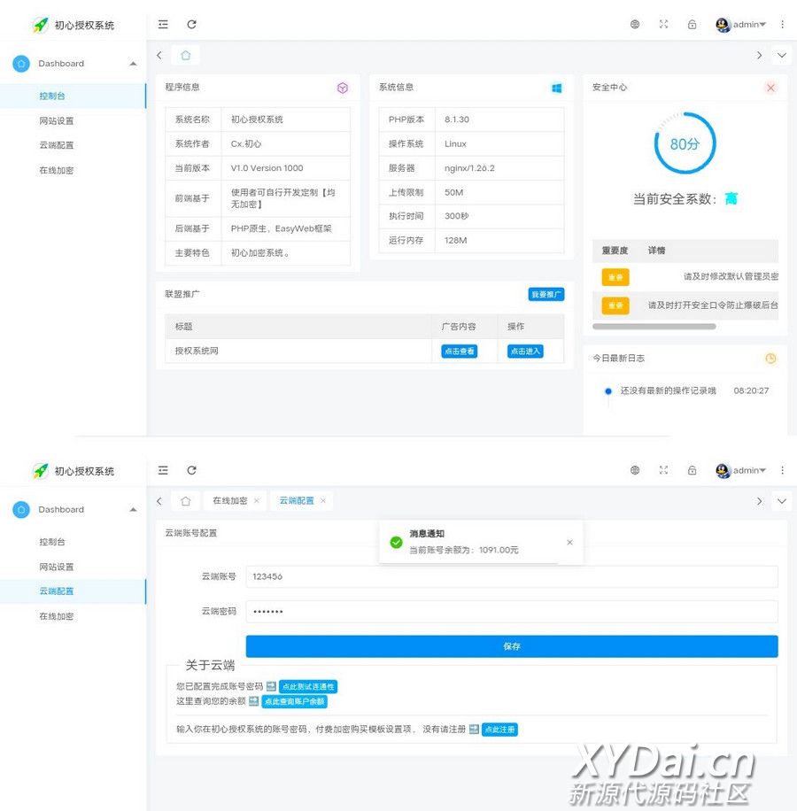The width and height of the screenshot is (797, 811).
Task: Open admin dropdown above the 安全中心 card
Action: (x=742, y=25)
